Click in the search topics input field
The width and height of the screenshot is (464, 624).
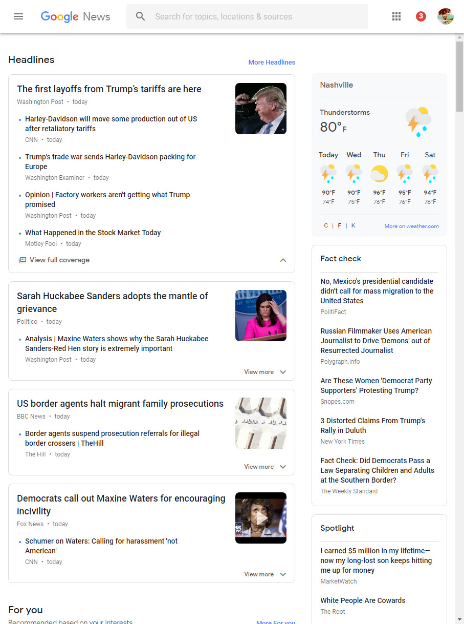[256, 16]
